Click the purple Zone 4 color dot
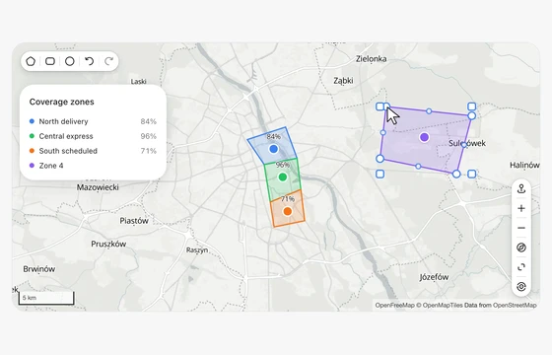Image resolution: width=552 pixels, height=355 pixels. point(32,166)
